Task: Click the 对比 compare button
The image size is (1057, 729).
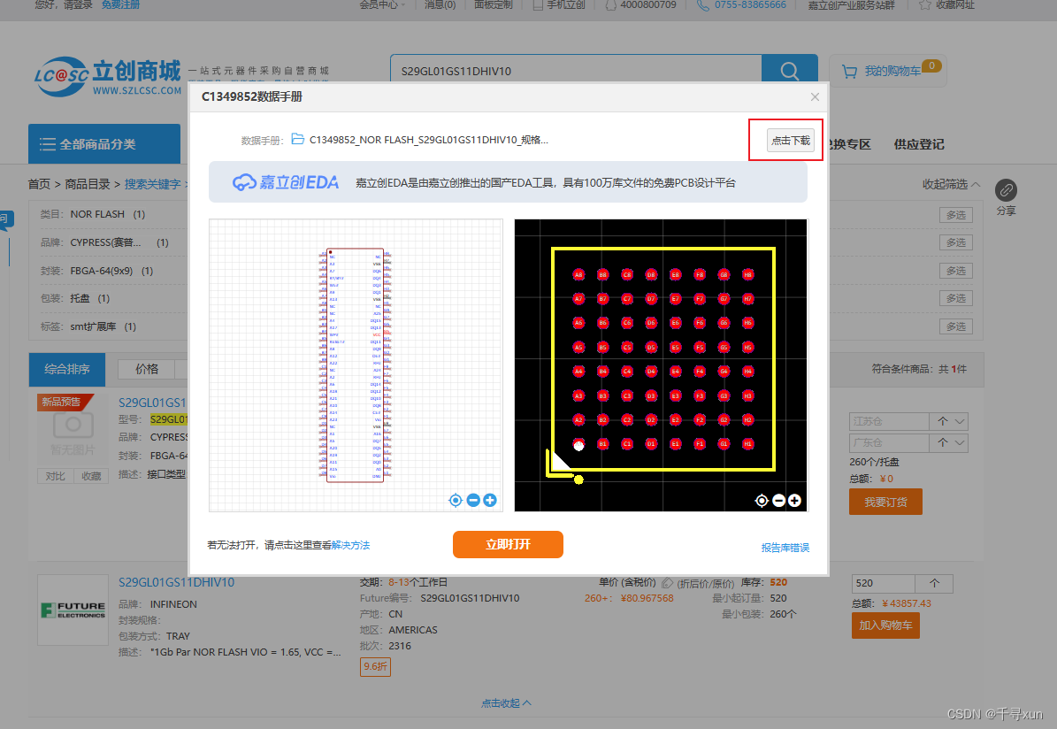Action: point(55,476)
